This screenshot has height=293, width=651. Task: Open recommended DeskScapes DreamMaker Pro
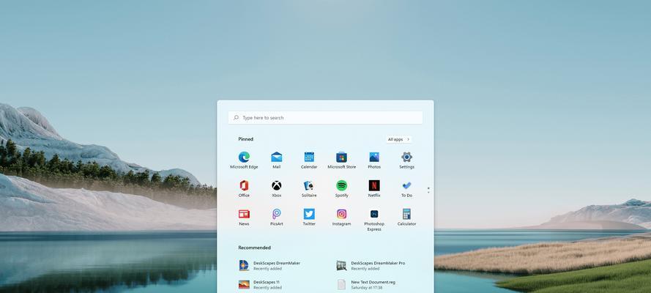(x=371, y=266)
